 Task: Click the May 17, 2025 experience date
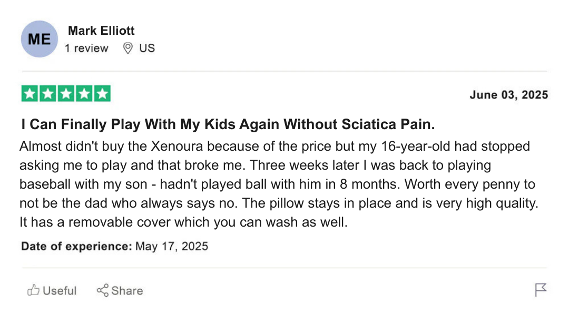172,246
